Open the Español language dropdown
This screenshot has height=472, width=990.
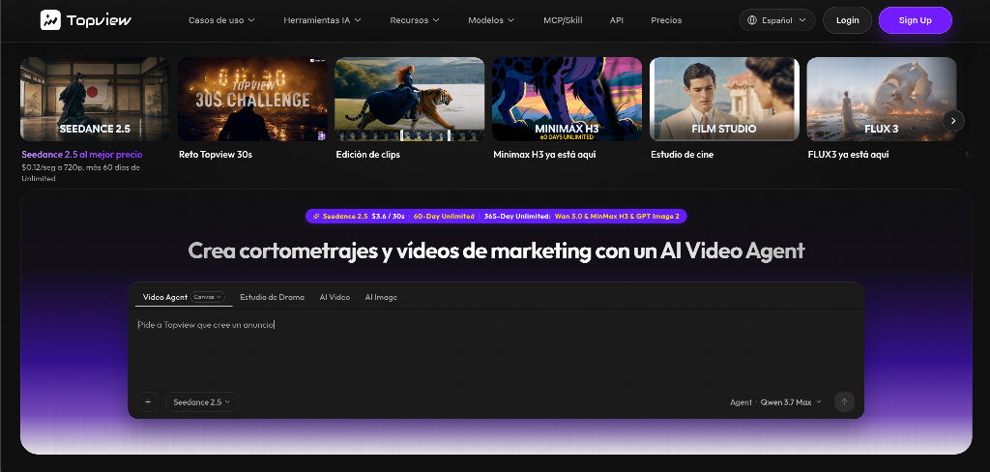(776, 20)
